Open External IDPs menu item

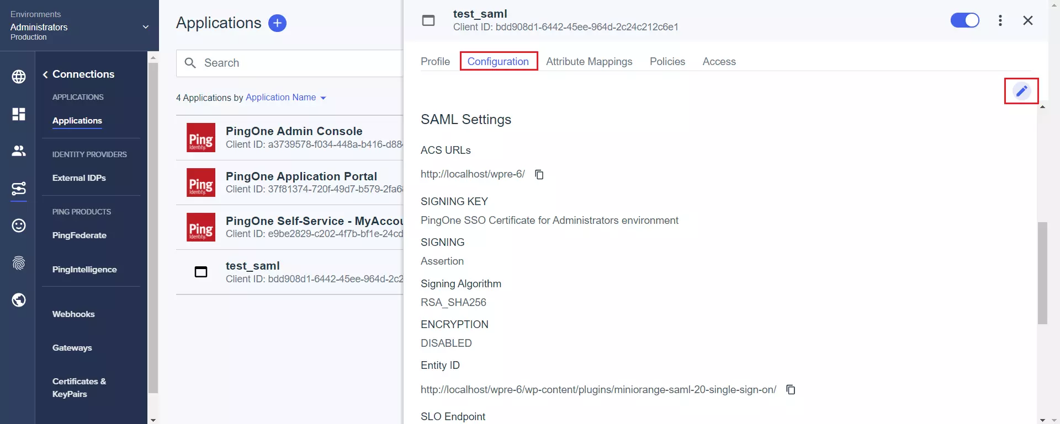click(x=79, y=178)
